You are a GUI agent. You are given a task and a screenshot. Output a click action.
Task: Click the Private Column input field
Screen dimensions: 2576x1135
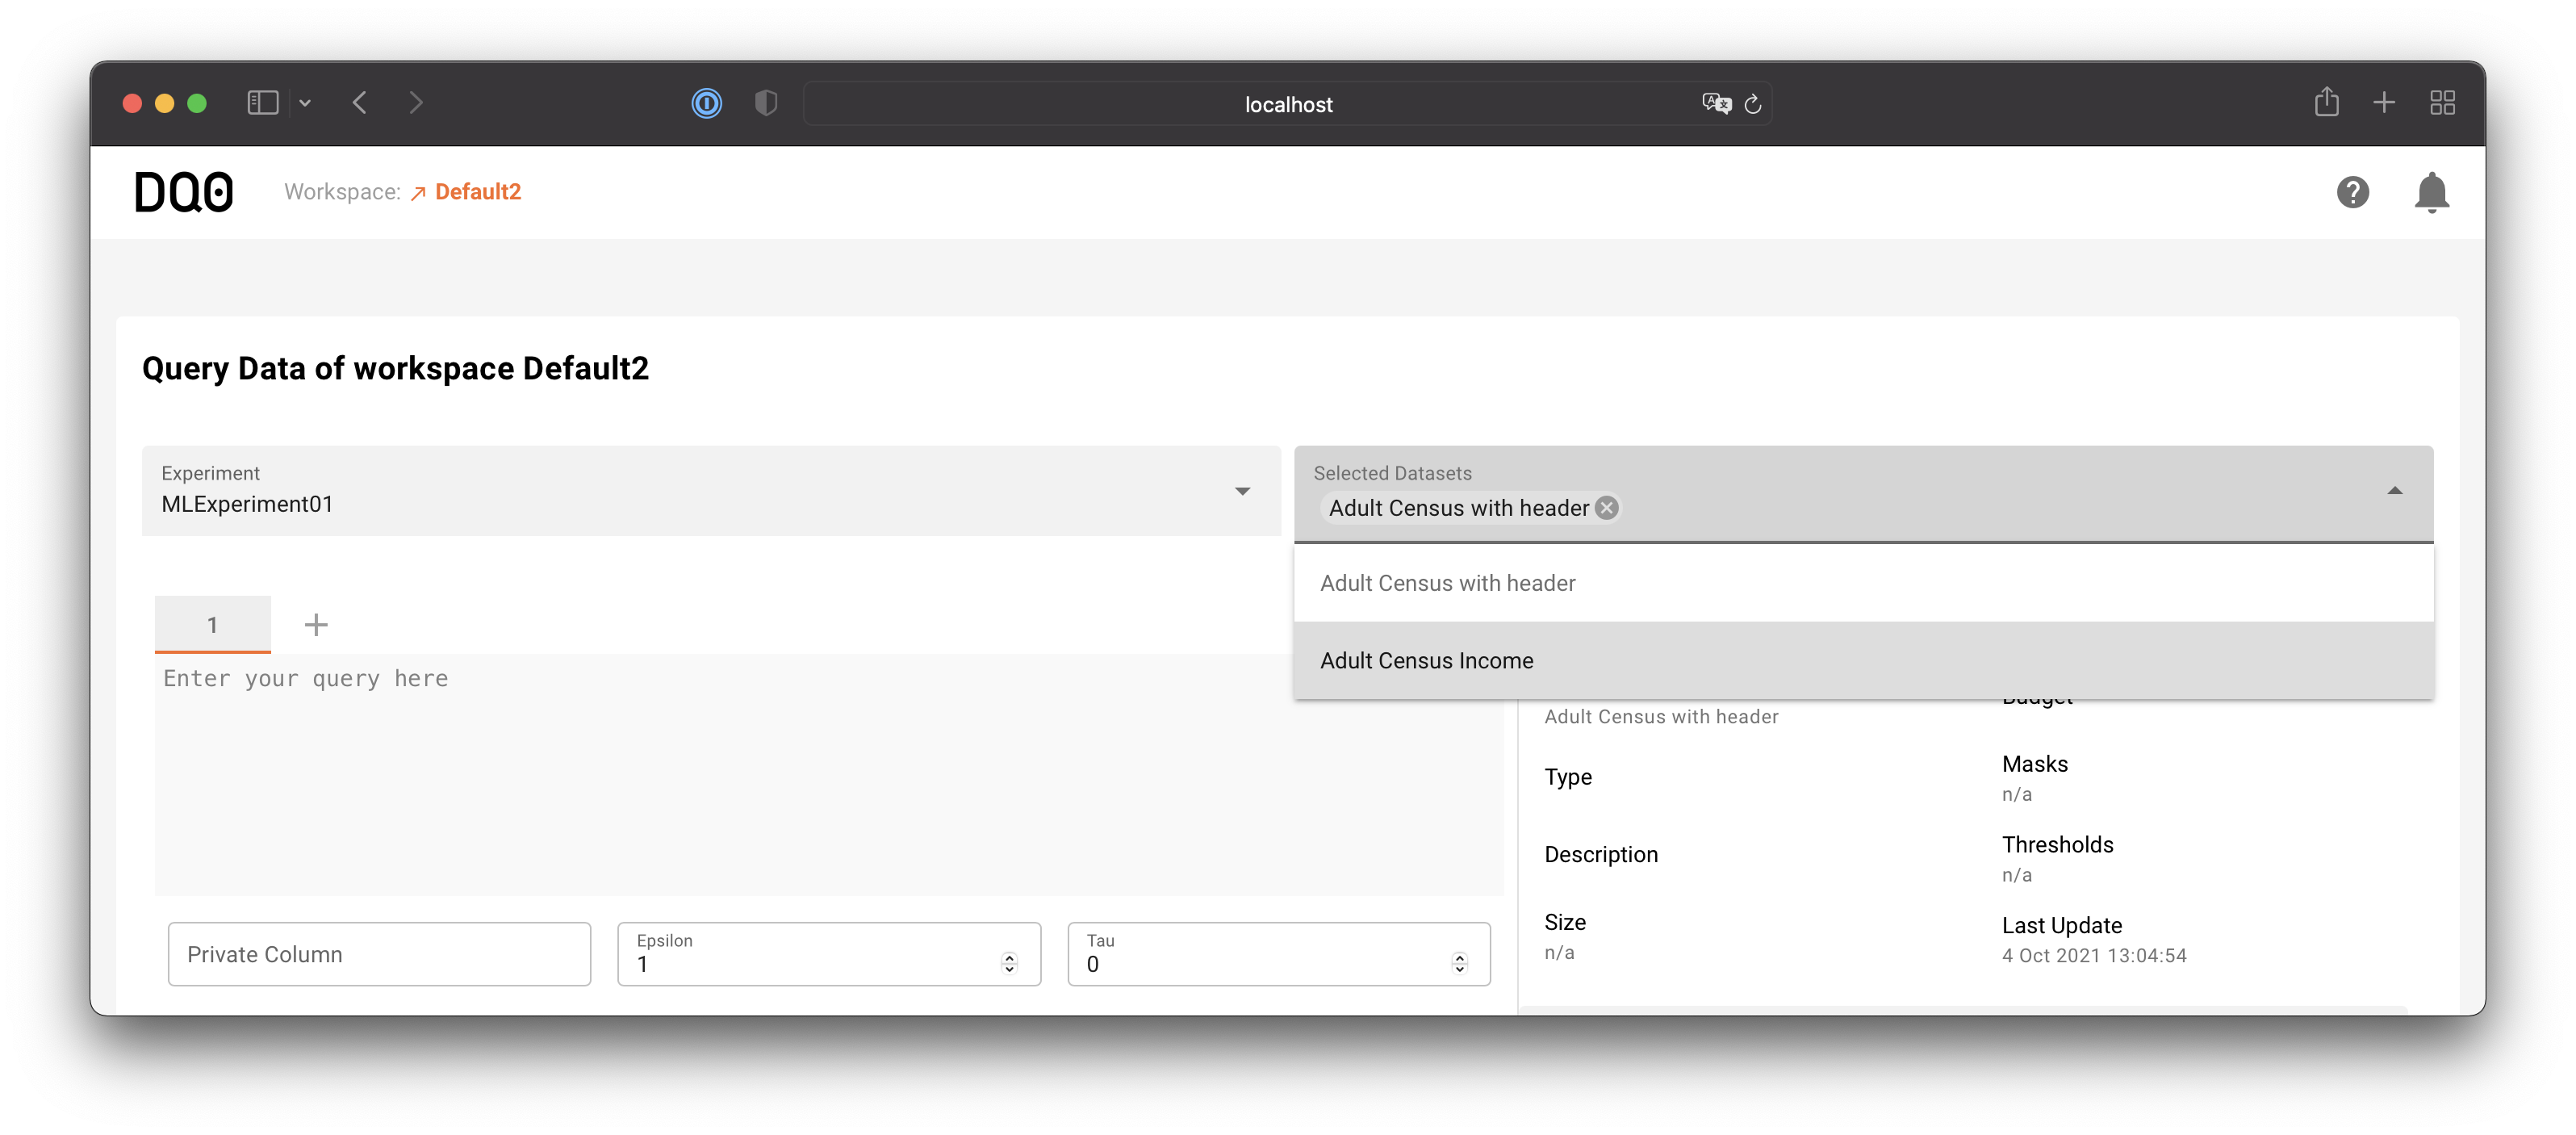click(376, 953)
